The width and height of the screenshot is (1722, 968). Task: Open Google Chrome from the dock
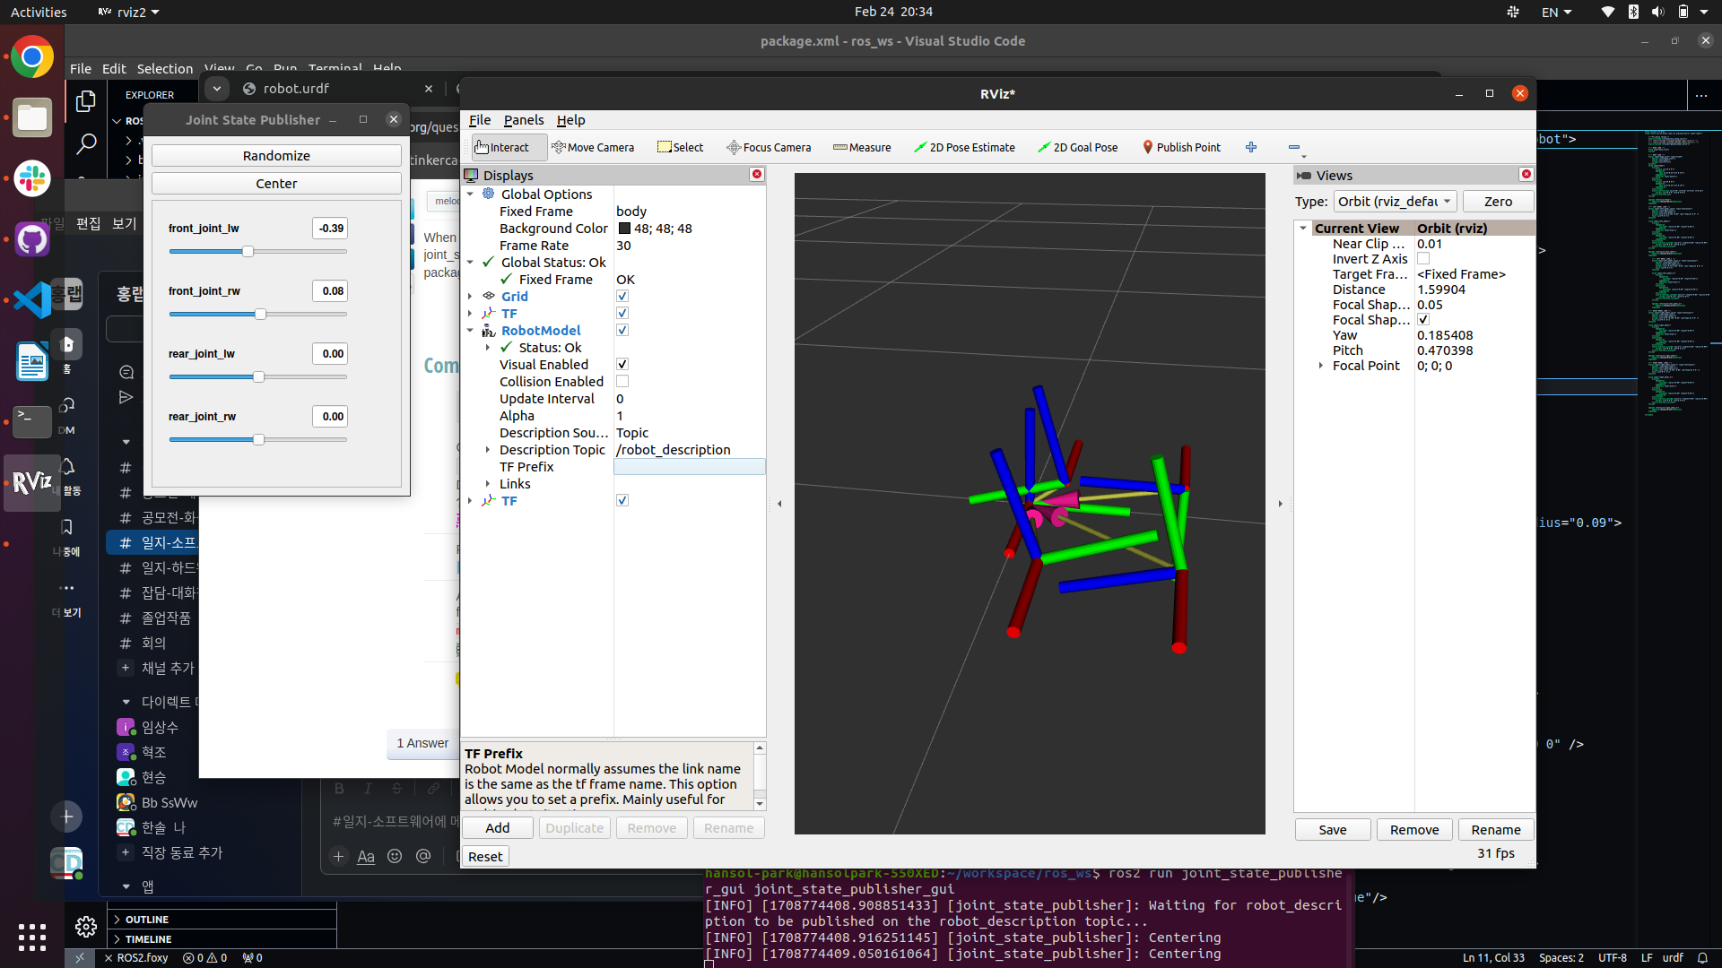click(x=32, y=57)
